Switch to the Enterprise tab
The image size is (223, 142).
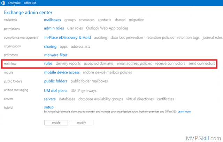pos(14,3)
